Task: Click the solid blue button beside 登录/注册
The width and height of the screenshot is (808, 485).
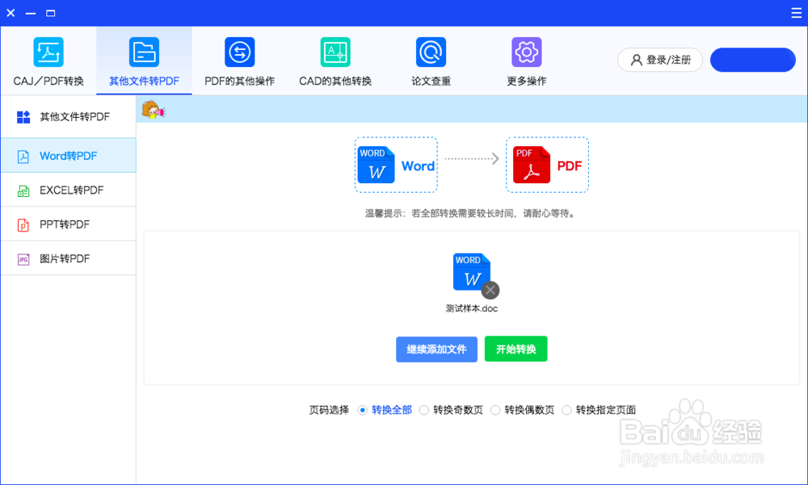Action: coord(753,61)
